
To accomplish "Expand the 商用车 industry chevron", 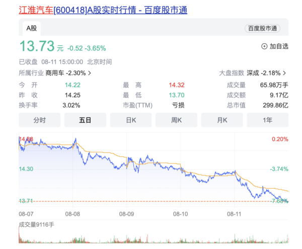I will [90, 73].
